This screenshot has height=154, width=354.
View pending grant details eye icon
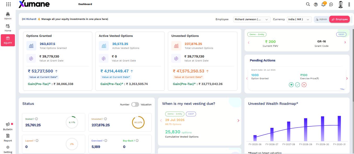(291, 85)
